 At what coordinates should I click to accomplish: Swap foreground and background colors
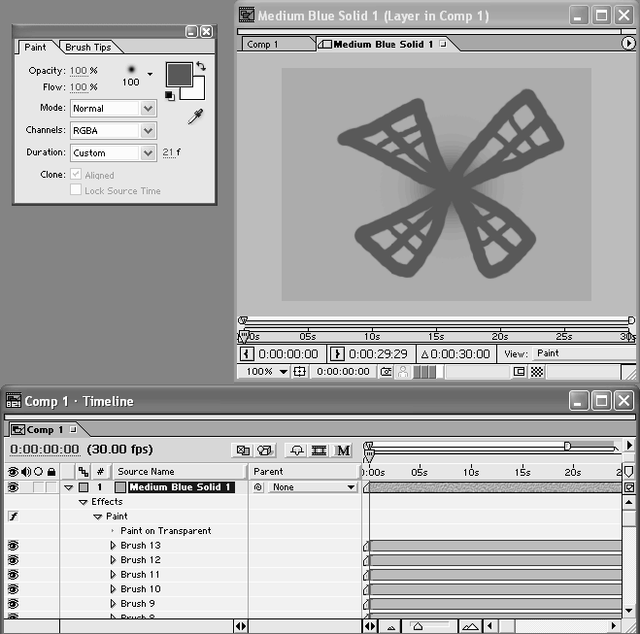point(200,66)
